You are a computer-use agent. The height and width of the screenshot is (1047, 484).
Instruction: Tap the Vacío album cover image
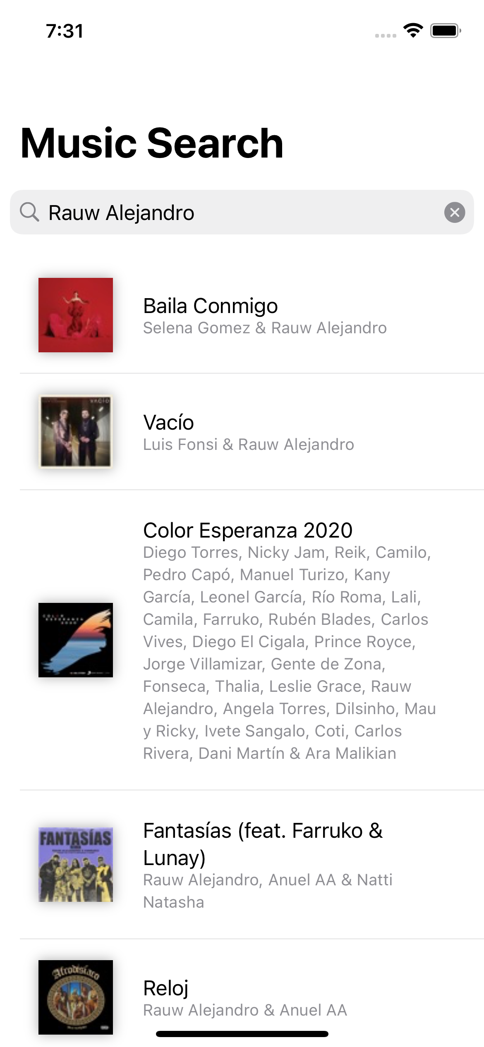[x=76, y=432]
